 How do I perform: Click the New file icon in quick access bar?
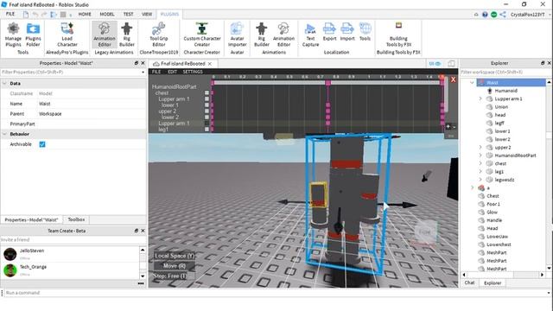point(26,14)
